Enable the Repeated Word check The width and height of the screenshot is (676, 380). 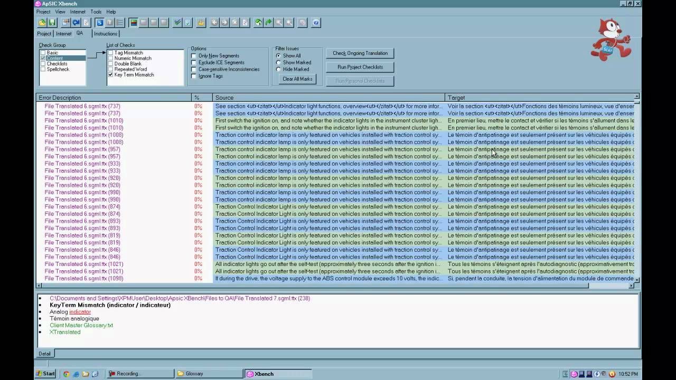(110, 69)
